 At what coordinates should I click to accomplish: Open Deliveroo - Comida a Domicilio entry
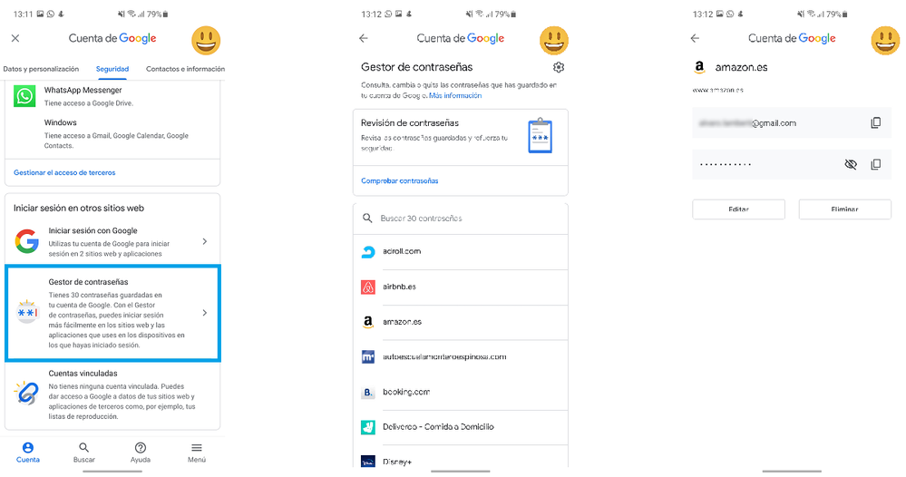[x=461, y=427]
